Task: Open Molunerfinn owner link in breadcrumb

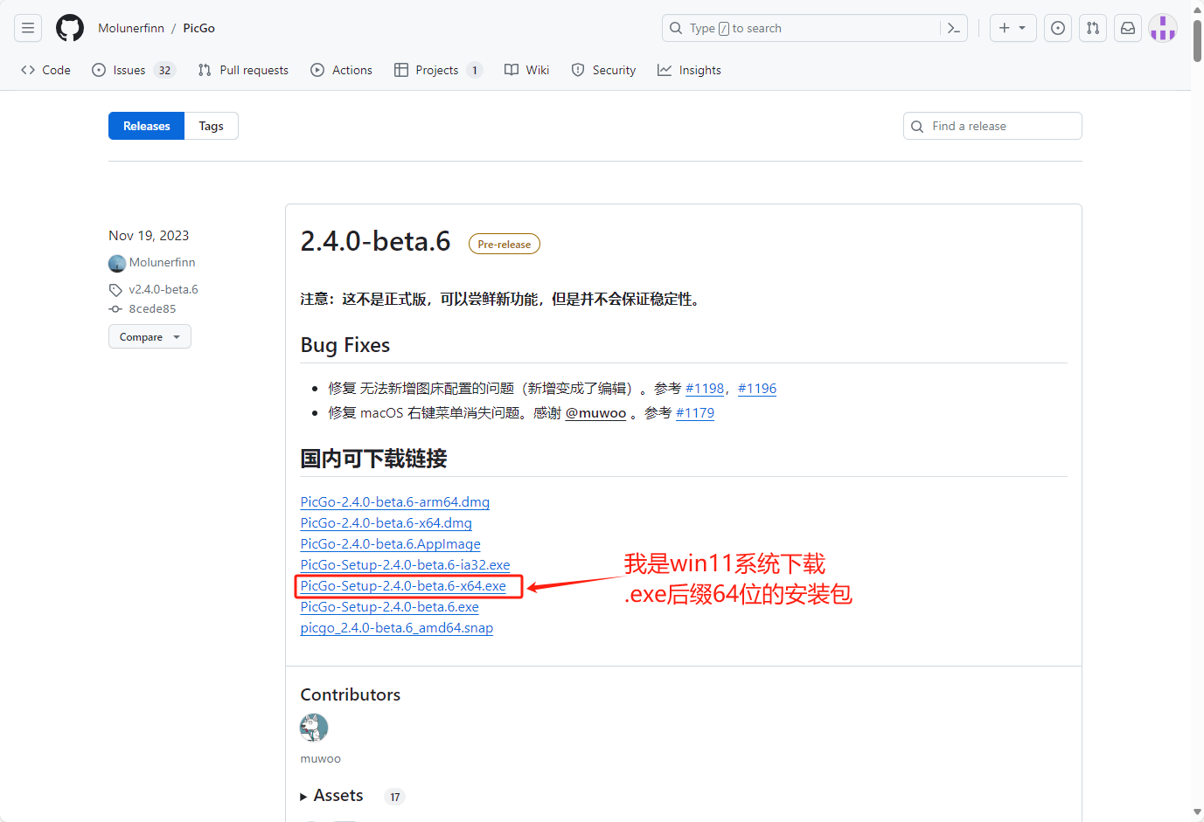Action: point(131,28)
